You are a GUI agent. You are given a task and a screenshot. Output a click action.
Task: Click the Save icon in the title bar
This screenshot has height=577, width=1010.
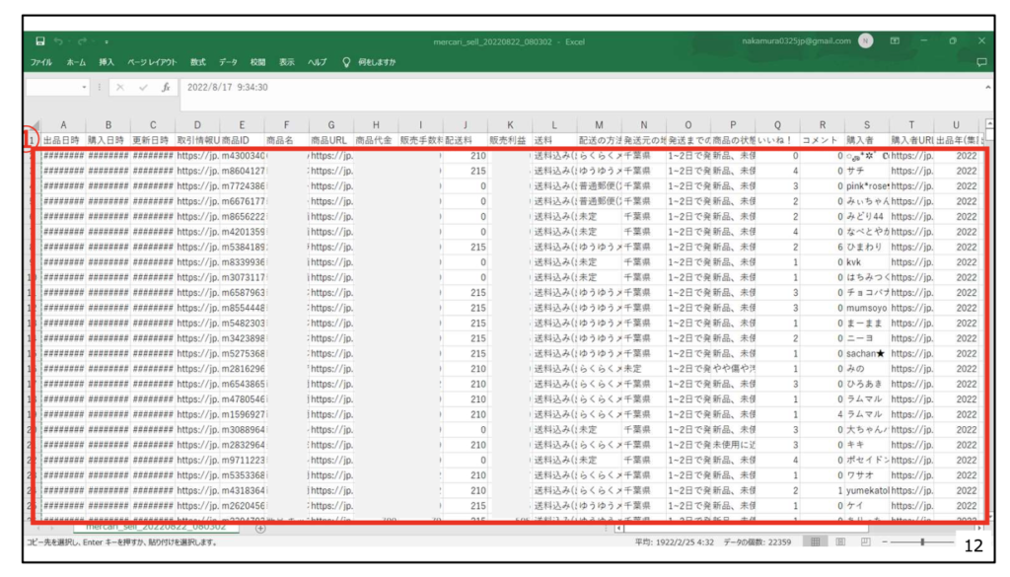pyautogui.click(x=40, y=41)
